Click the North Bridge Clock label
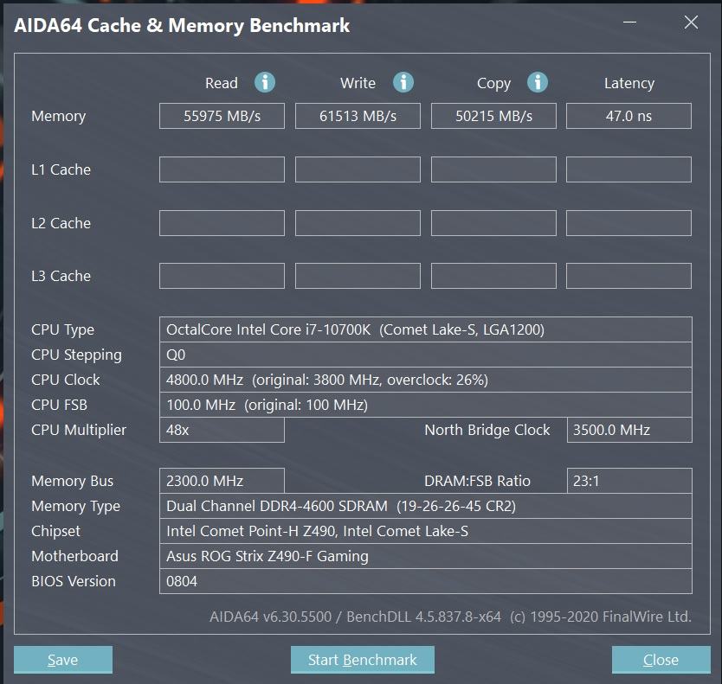The image size is (722, 684). point(487,430)
